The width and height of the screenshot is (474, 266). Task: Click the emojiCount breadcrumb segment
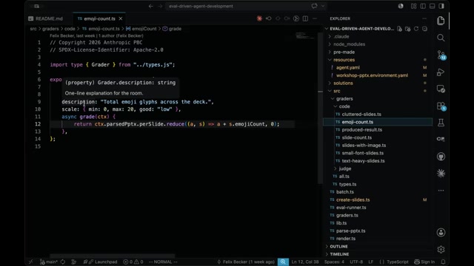(144, 29)
